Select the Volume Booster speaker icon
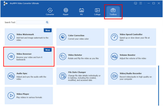This screenshot has height=106, width=163. (114, 57)
